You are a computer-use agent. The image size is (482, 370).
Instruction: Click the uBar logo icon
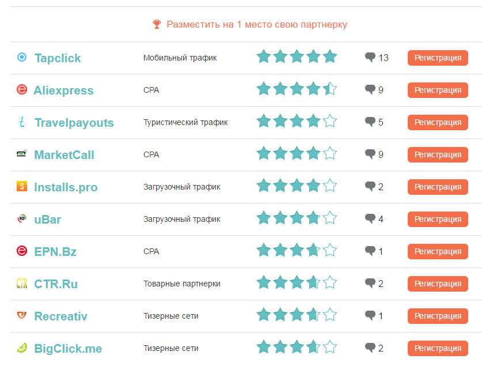pyautogui.click(x=22, y=218)
